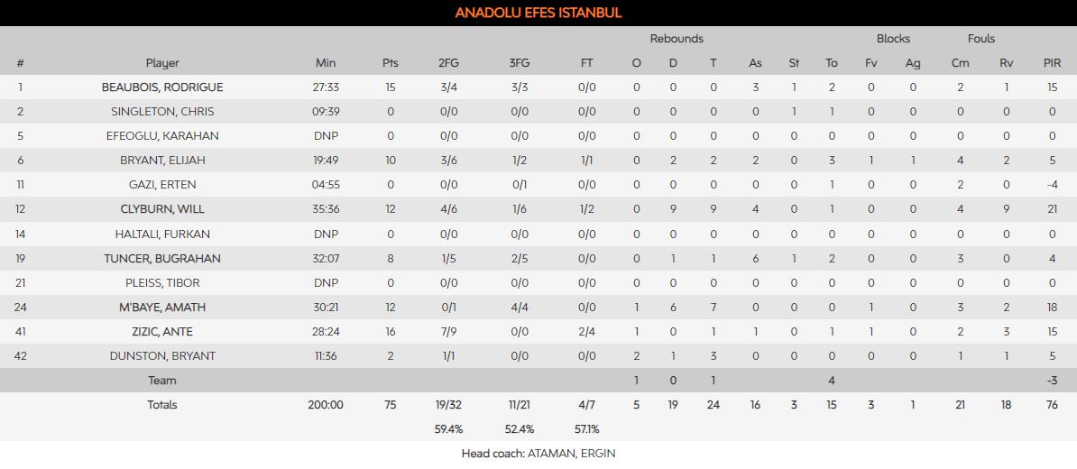Click Bryant Dunston's name
The width and height of the screenshot is (1077, 469).
162,356
